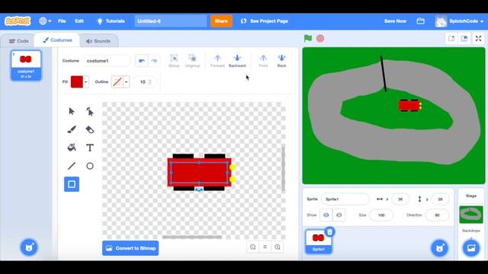Select the Circle tool
Screen dimensions: 488x274
[90, 166]
